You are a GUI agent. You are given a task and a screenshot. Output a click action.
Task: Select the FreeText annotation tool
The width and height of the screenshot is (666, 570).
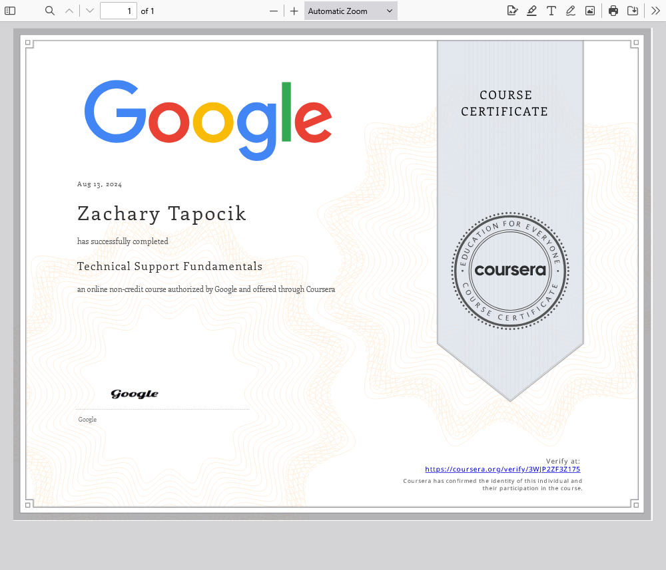(551, 11)
